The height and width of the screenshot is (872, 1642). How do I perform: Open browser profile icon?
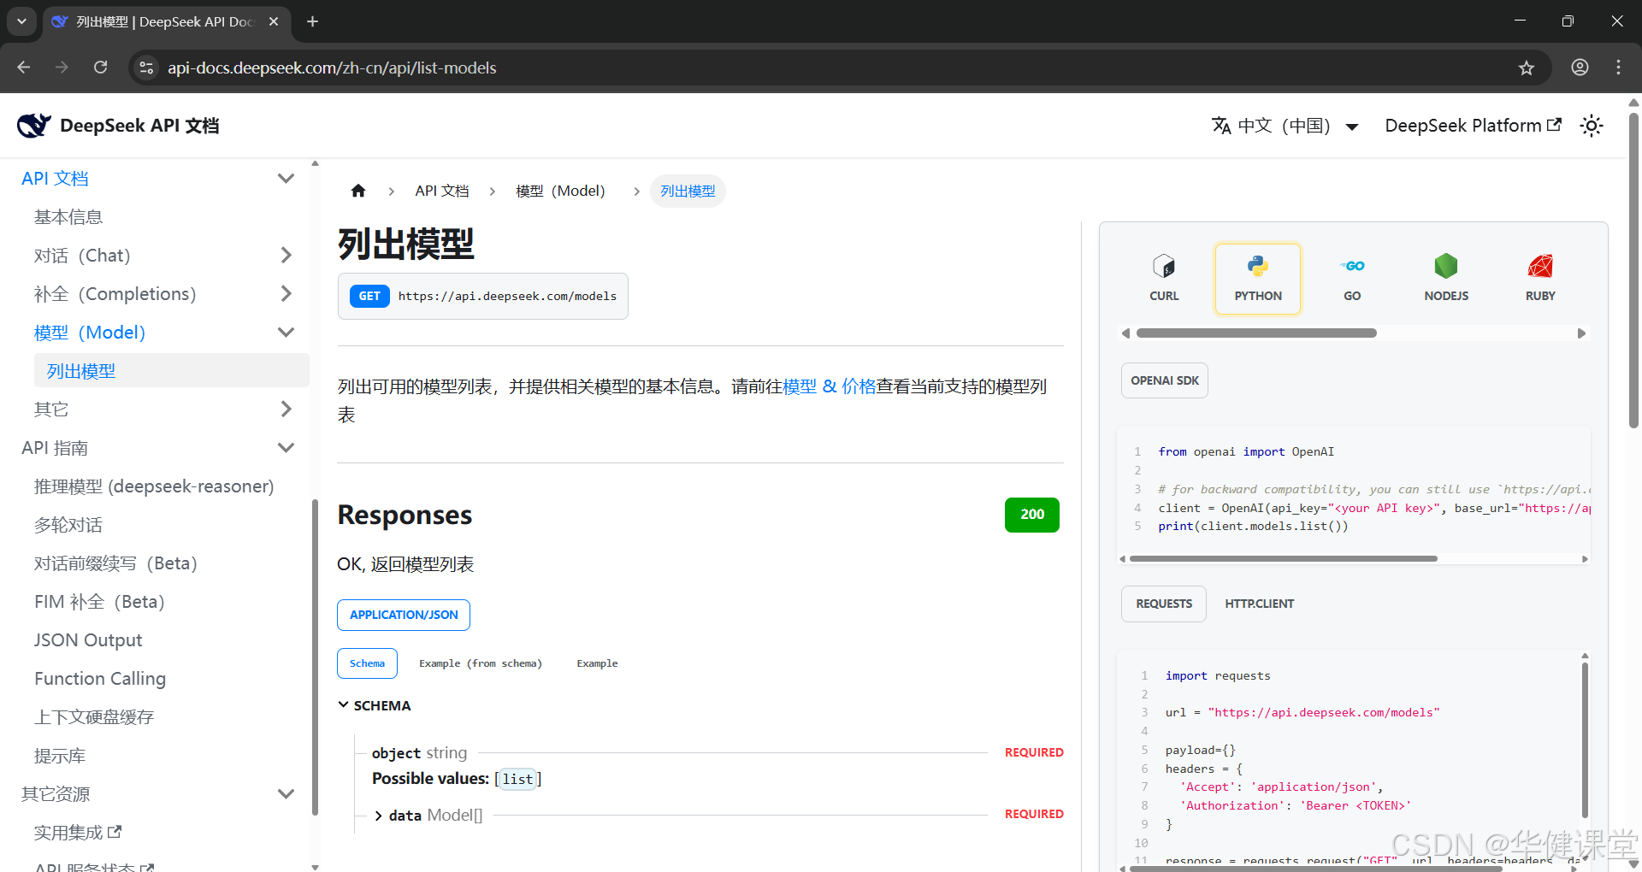coord(1580,68)
